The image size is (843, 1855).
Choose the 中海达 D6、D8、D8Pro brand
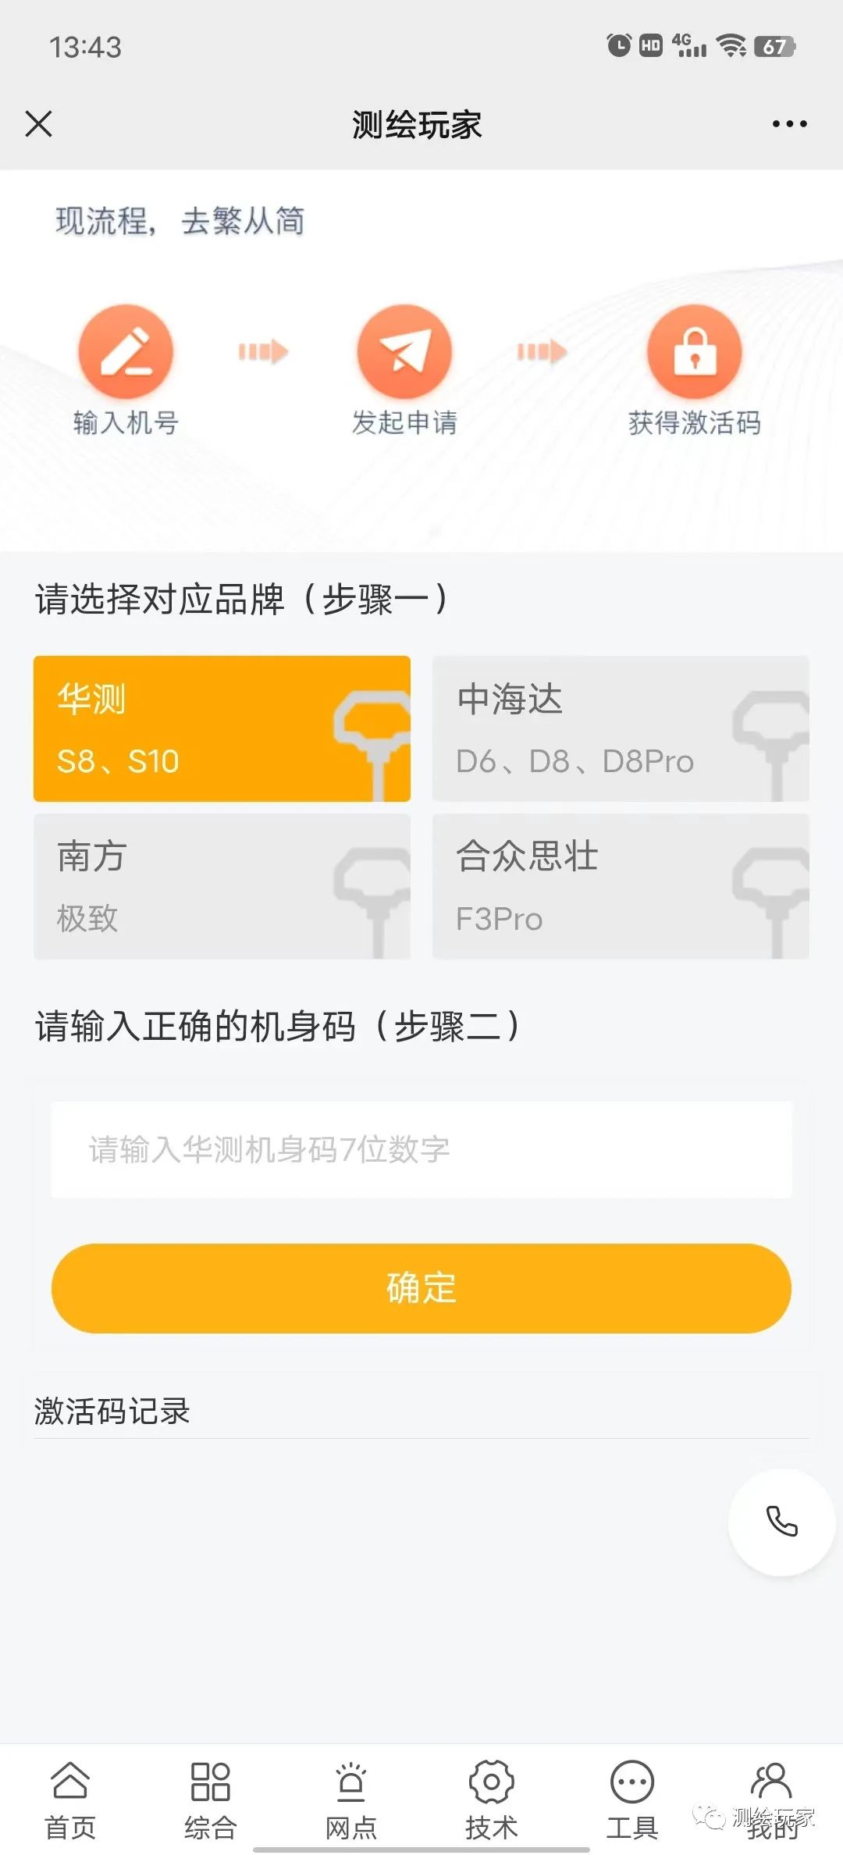pos(621,728)
